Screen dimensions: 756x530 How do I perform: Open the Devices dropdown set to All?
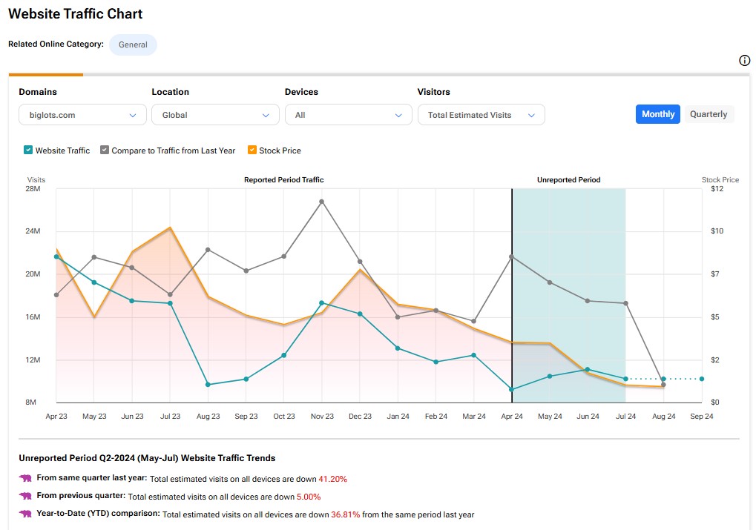click(348, 115)
